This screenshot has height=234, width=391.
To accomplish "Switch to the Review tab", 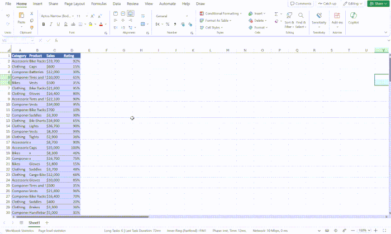I will (x=133, y=4).
